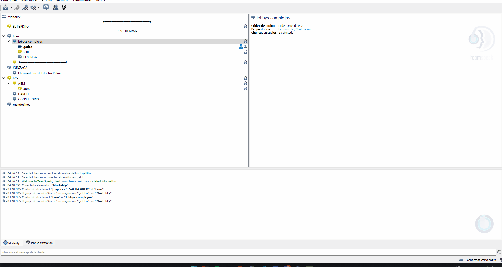The width and height of the screenshot is (502, 267).
Task: Collapse the LCP channel
Action: (3, 78)
